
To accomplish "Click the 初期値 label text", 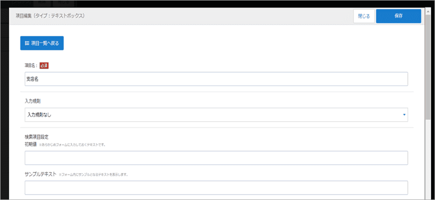I will point(31,144).
